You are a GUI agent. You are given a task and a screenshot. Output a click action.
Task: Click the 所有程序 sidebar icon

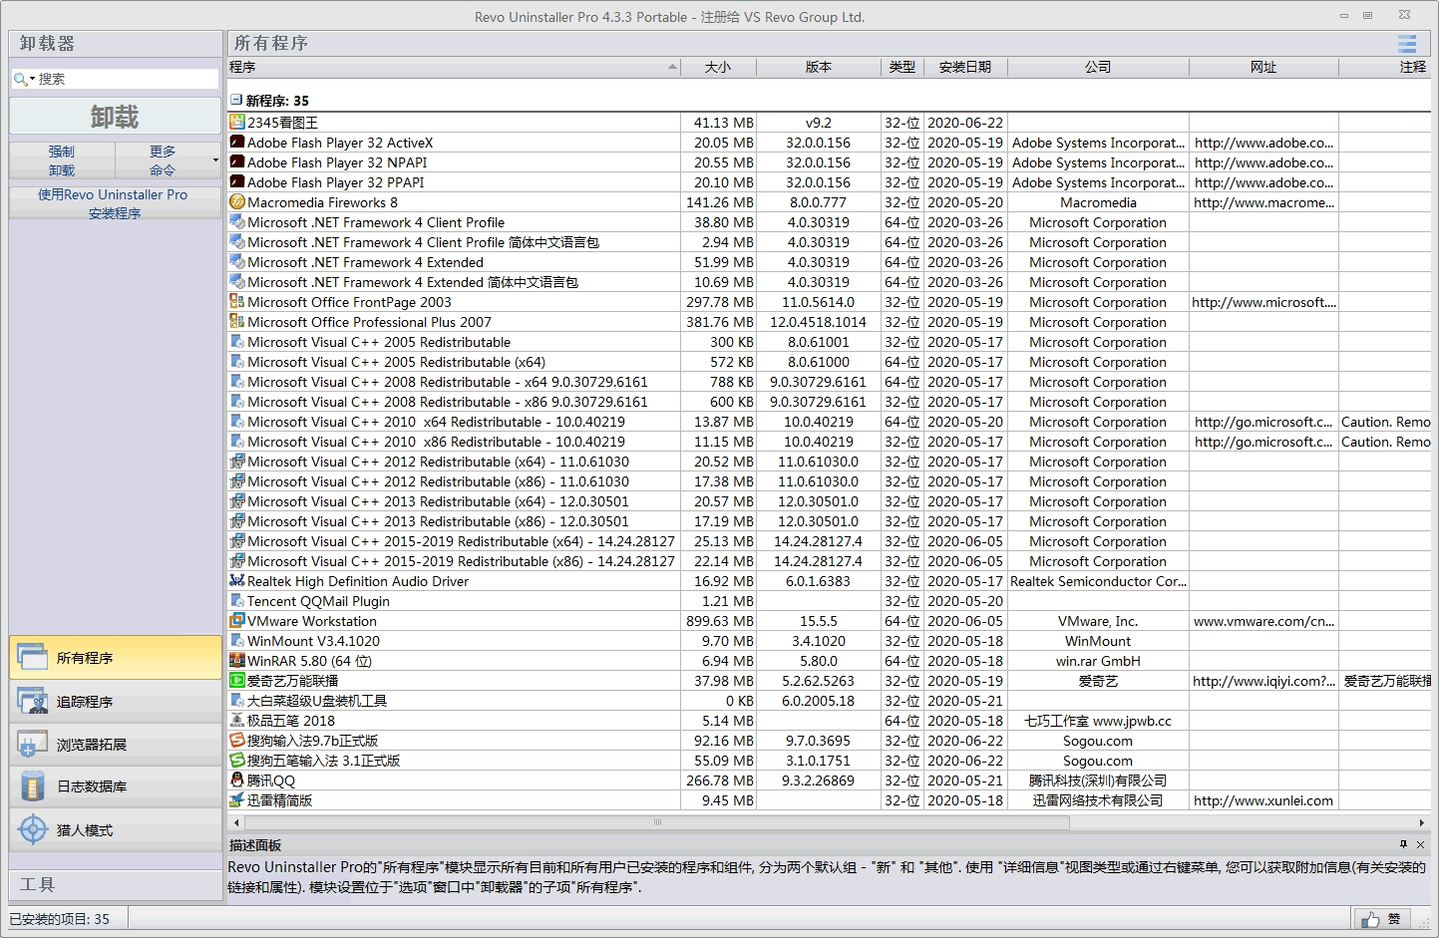click(x=32, y=658)
